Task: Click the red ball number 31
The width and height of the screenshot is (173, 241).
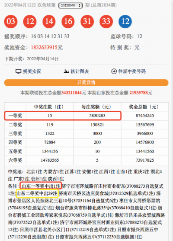Action: [x=87, y=21]
